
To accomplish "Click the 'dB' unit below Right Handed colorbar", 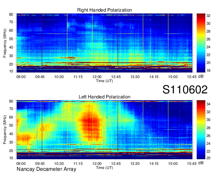I will [201, 76].
